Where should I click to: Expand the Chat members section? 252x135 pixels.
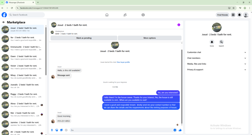217,58
